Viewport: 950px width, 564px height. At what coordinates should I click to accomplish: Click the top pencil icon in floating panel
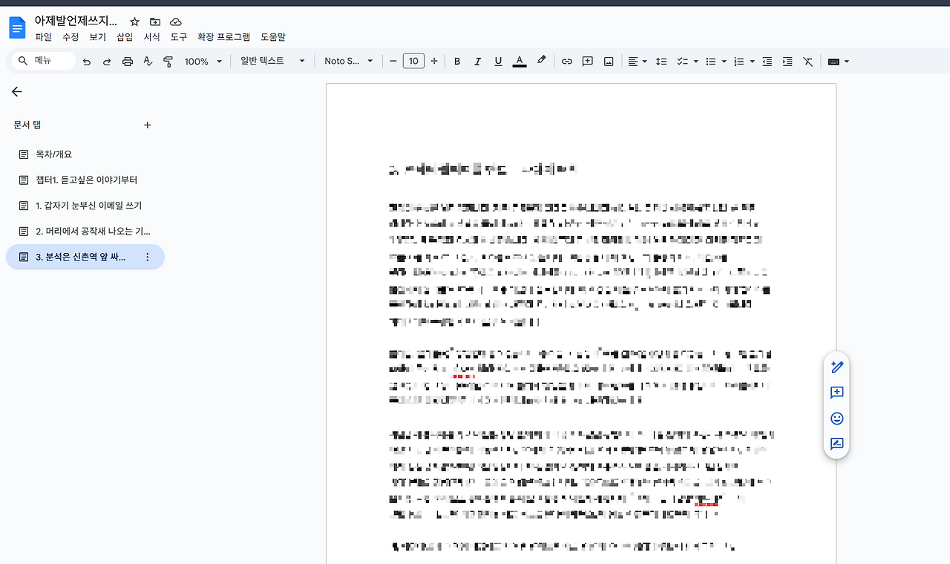837,367
